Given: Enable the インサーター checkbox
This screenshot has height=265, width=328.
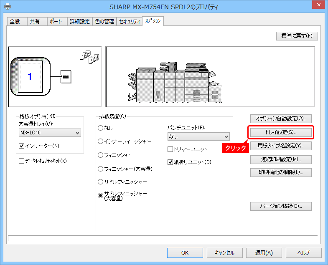Looking at the screenshot, I should click(x=22, y=146).
